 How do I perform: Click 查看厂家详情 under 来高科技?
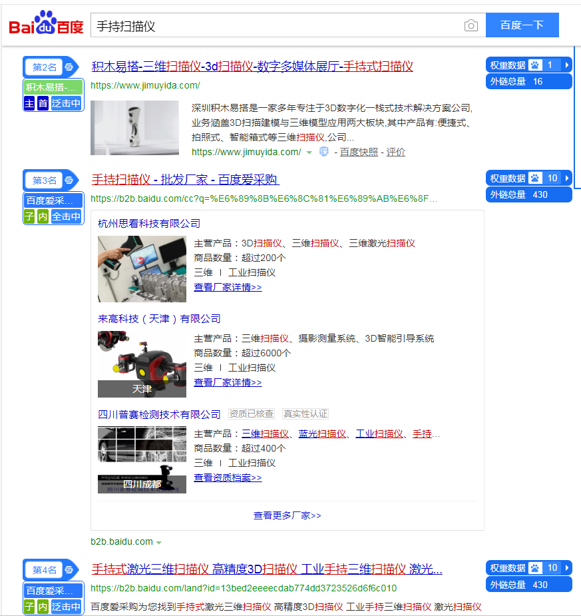[228, 382]
